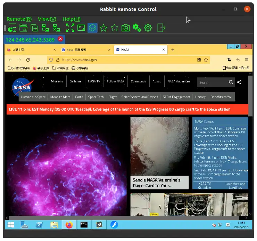257x241 pixels.
Task: Click the QR code icon in address bar
Action: [x=199, y=60]
